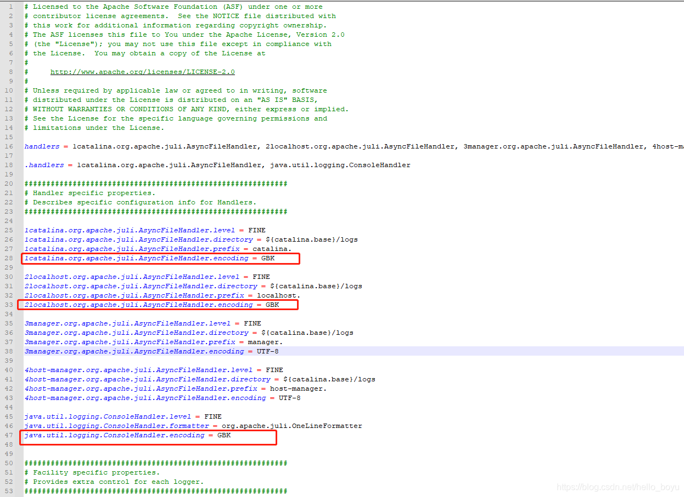Click line number 53 in the gutter

[x=8, y=491]
